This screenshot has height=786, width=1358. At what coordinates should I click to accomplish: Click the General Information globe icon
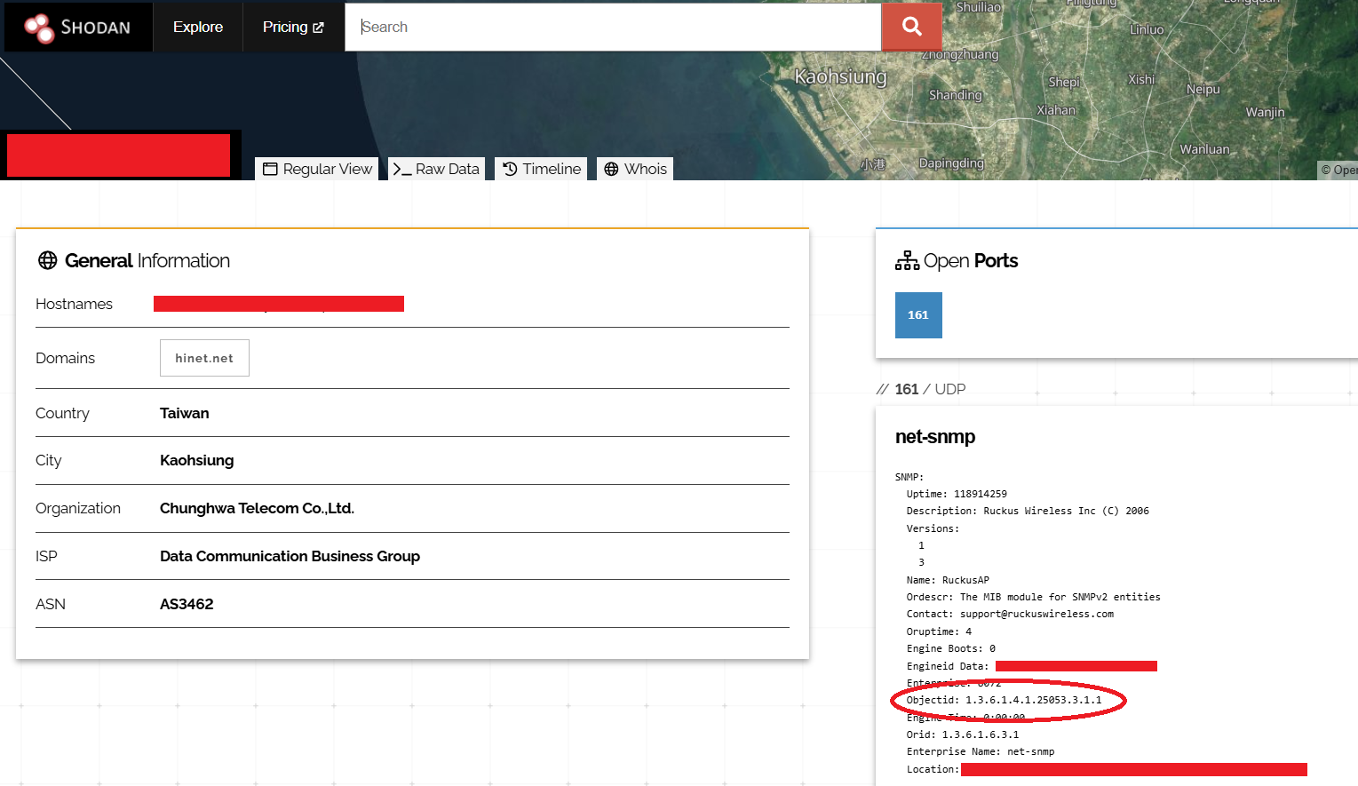pos(48,260)
